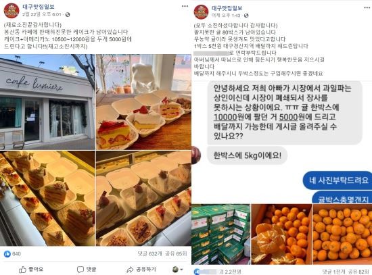Screen dimensions: 372x275
Task: Click the globe privacy icon on left post
Action: coord(68,15)
